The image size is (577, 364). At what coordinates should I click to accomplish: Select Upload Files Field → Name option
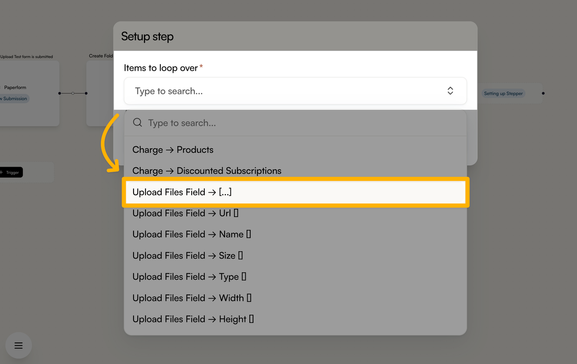tap(295, 234)
